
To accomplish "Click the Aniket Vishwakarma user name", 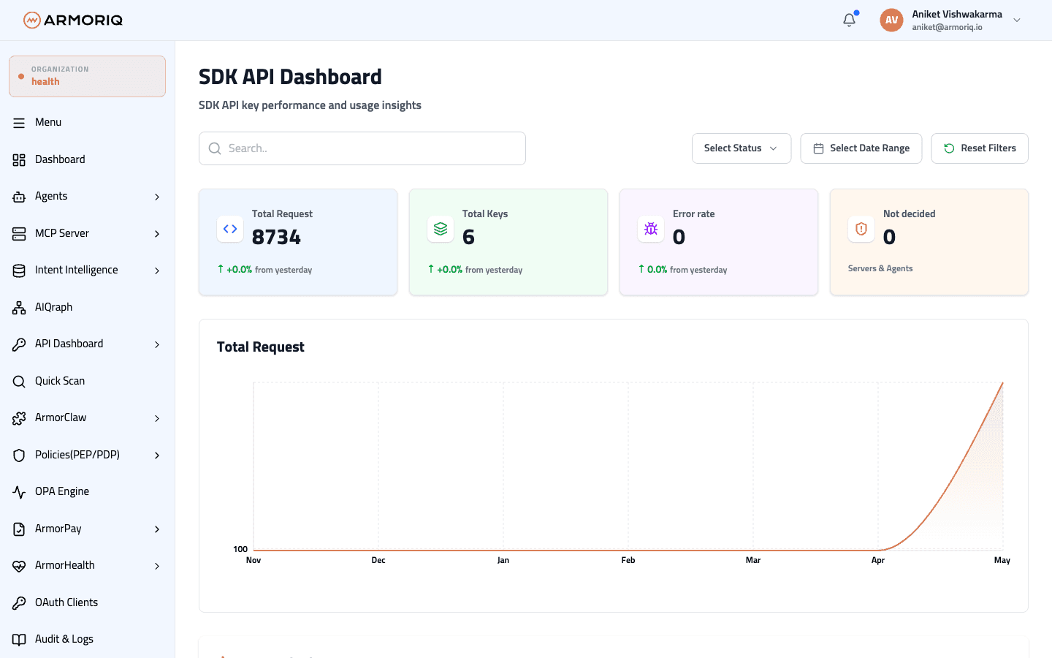I will click(957, 14).
